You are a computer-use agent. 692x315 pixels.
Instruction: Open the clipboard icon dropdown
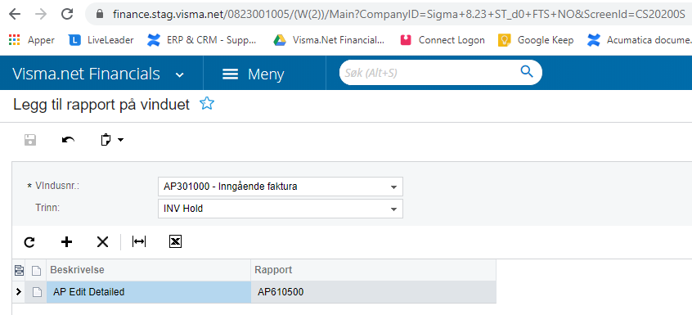pyautogui.click(x=112, y=140)
